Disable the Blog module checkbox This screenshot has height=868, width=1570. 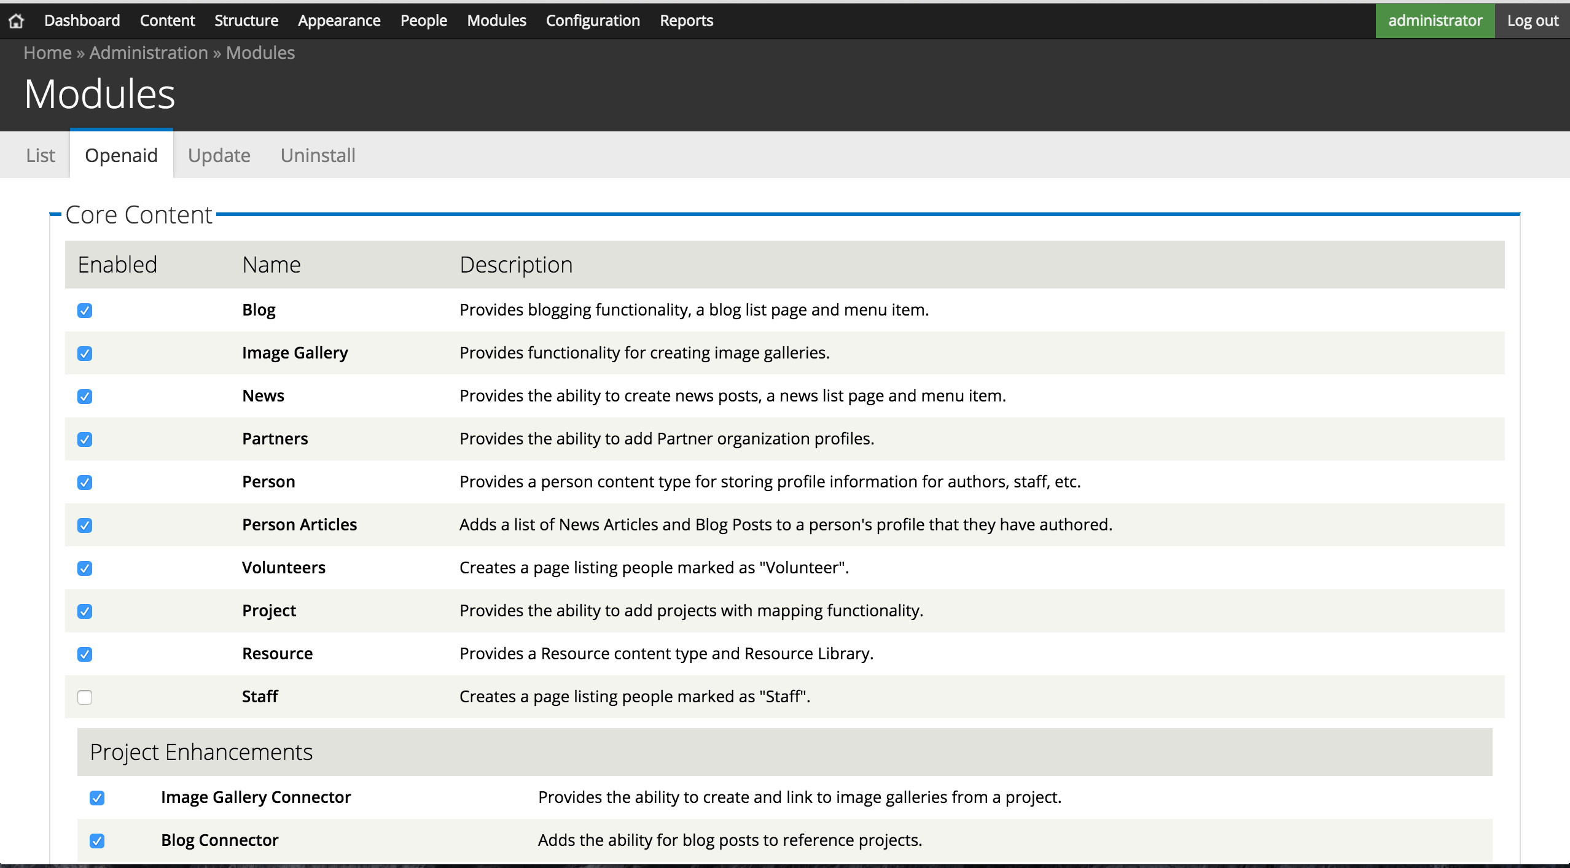(x=85, y=311)
